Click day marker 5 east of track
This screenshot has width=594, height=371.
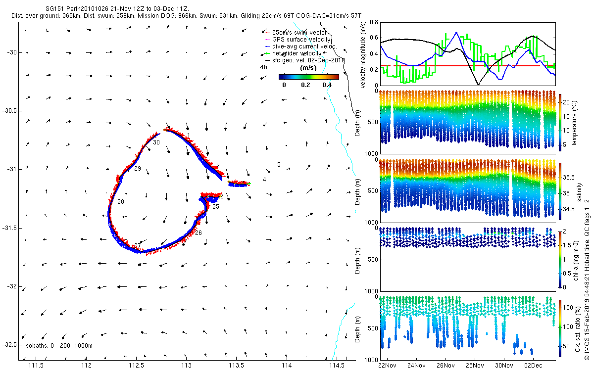point(279,164)
